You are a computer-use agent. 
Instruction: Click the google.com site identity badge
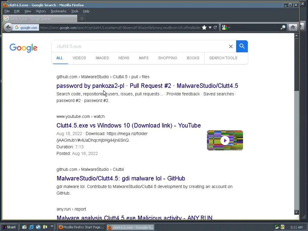[26, 28]
